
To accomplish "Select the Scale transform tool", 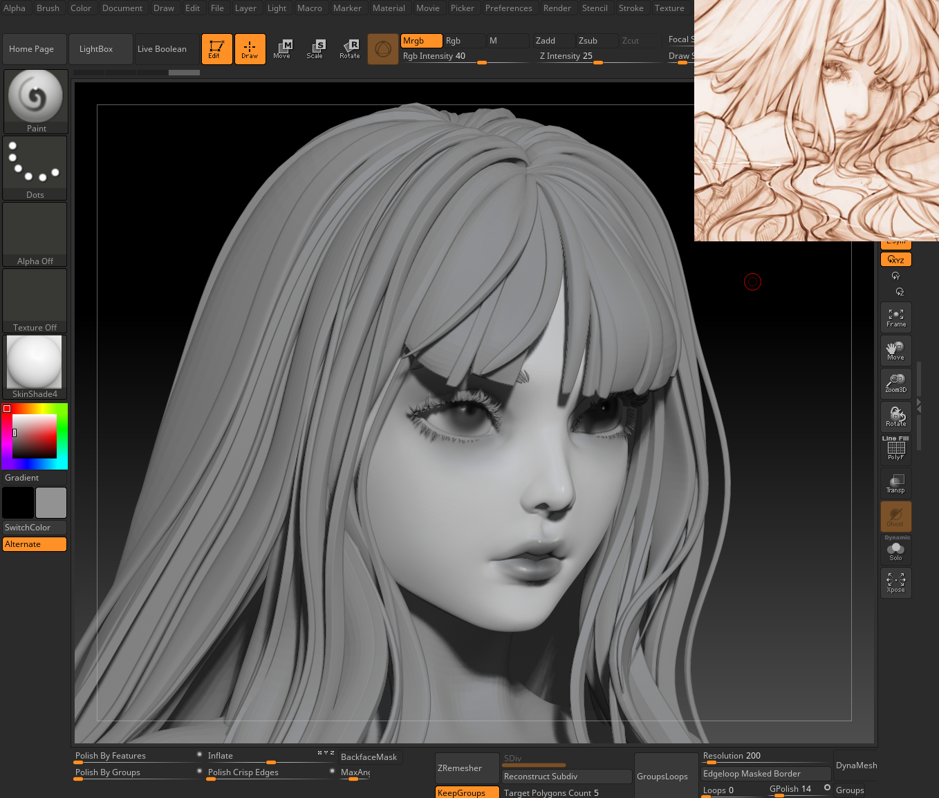I will (x=315, y=49).
